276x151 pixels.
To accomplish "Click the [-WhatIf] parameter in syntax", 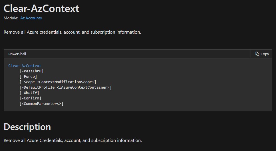I will tap(29, 93).
